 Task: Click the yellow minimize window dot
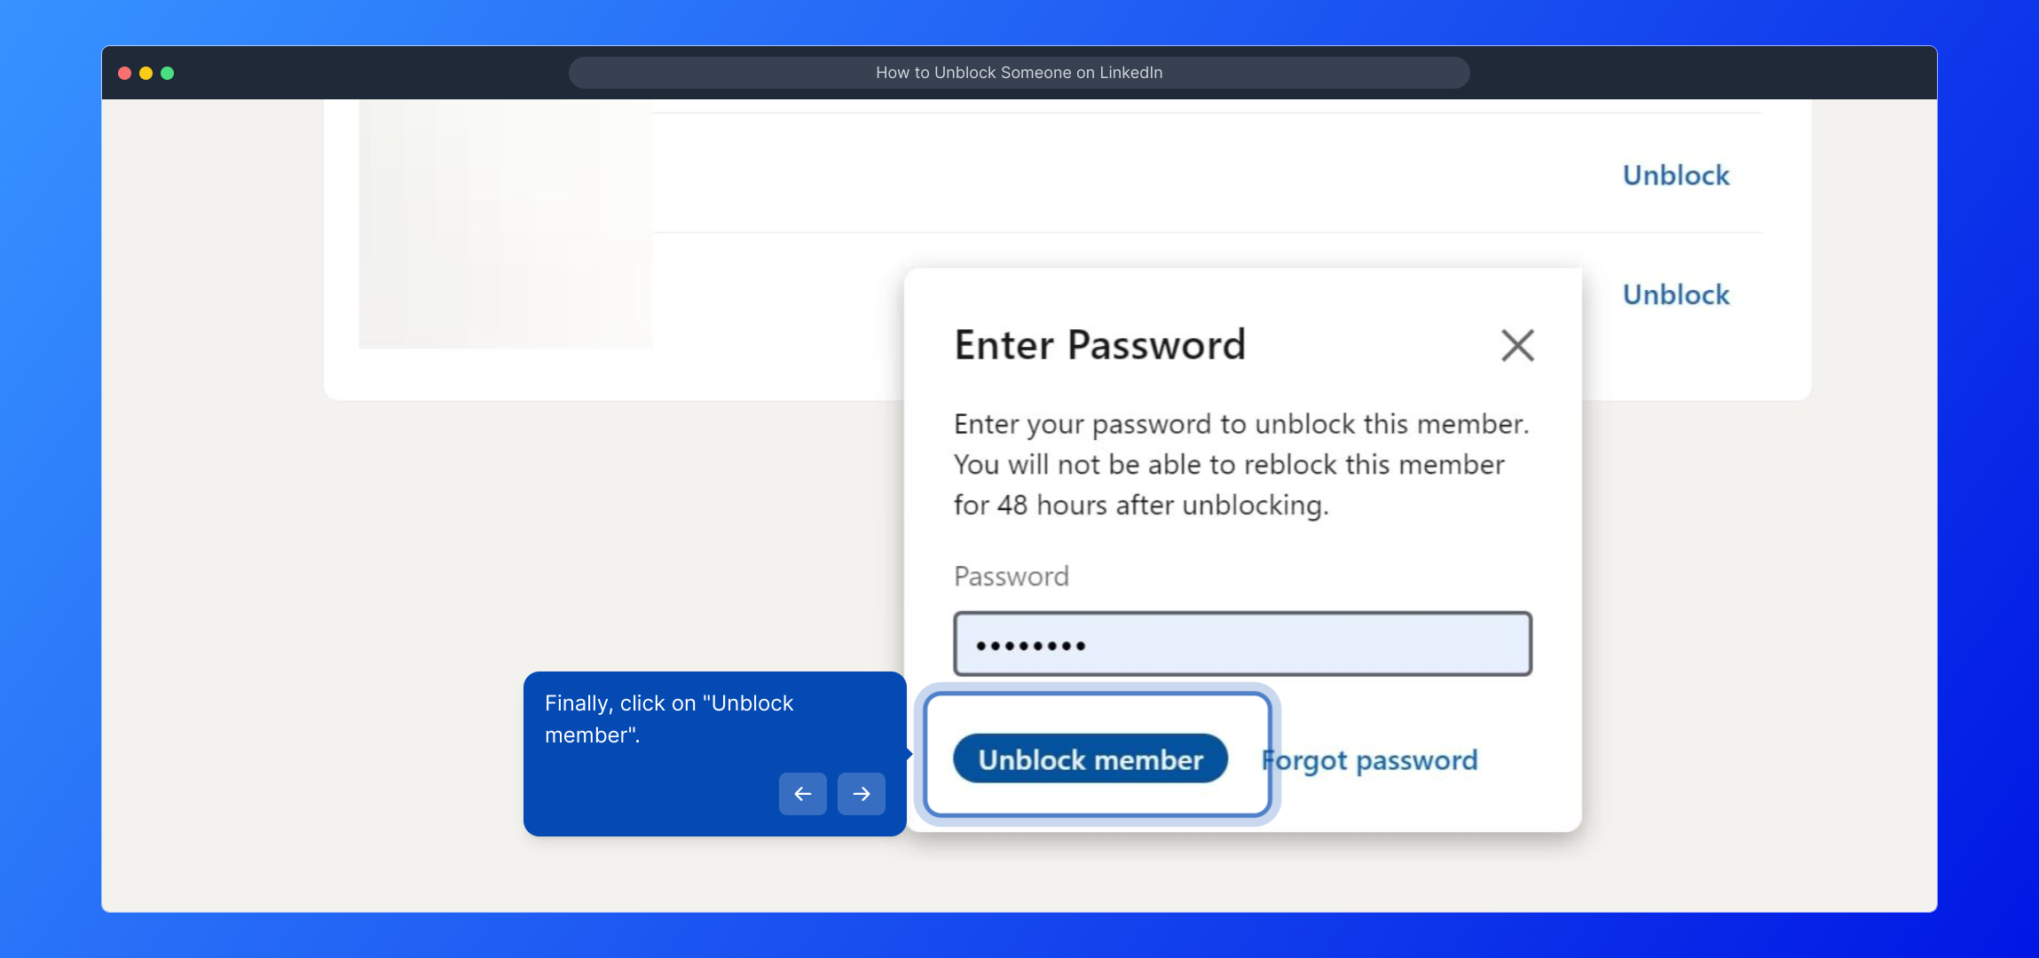click(x=146, y=73)
